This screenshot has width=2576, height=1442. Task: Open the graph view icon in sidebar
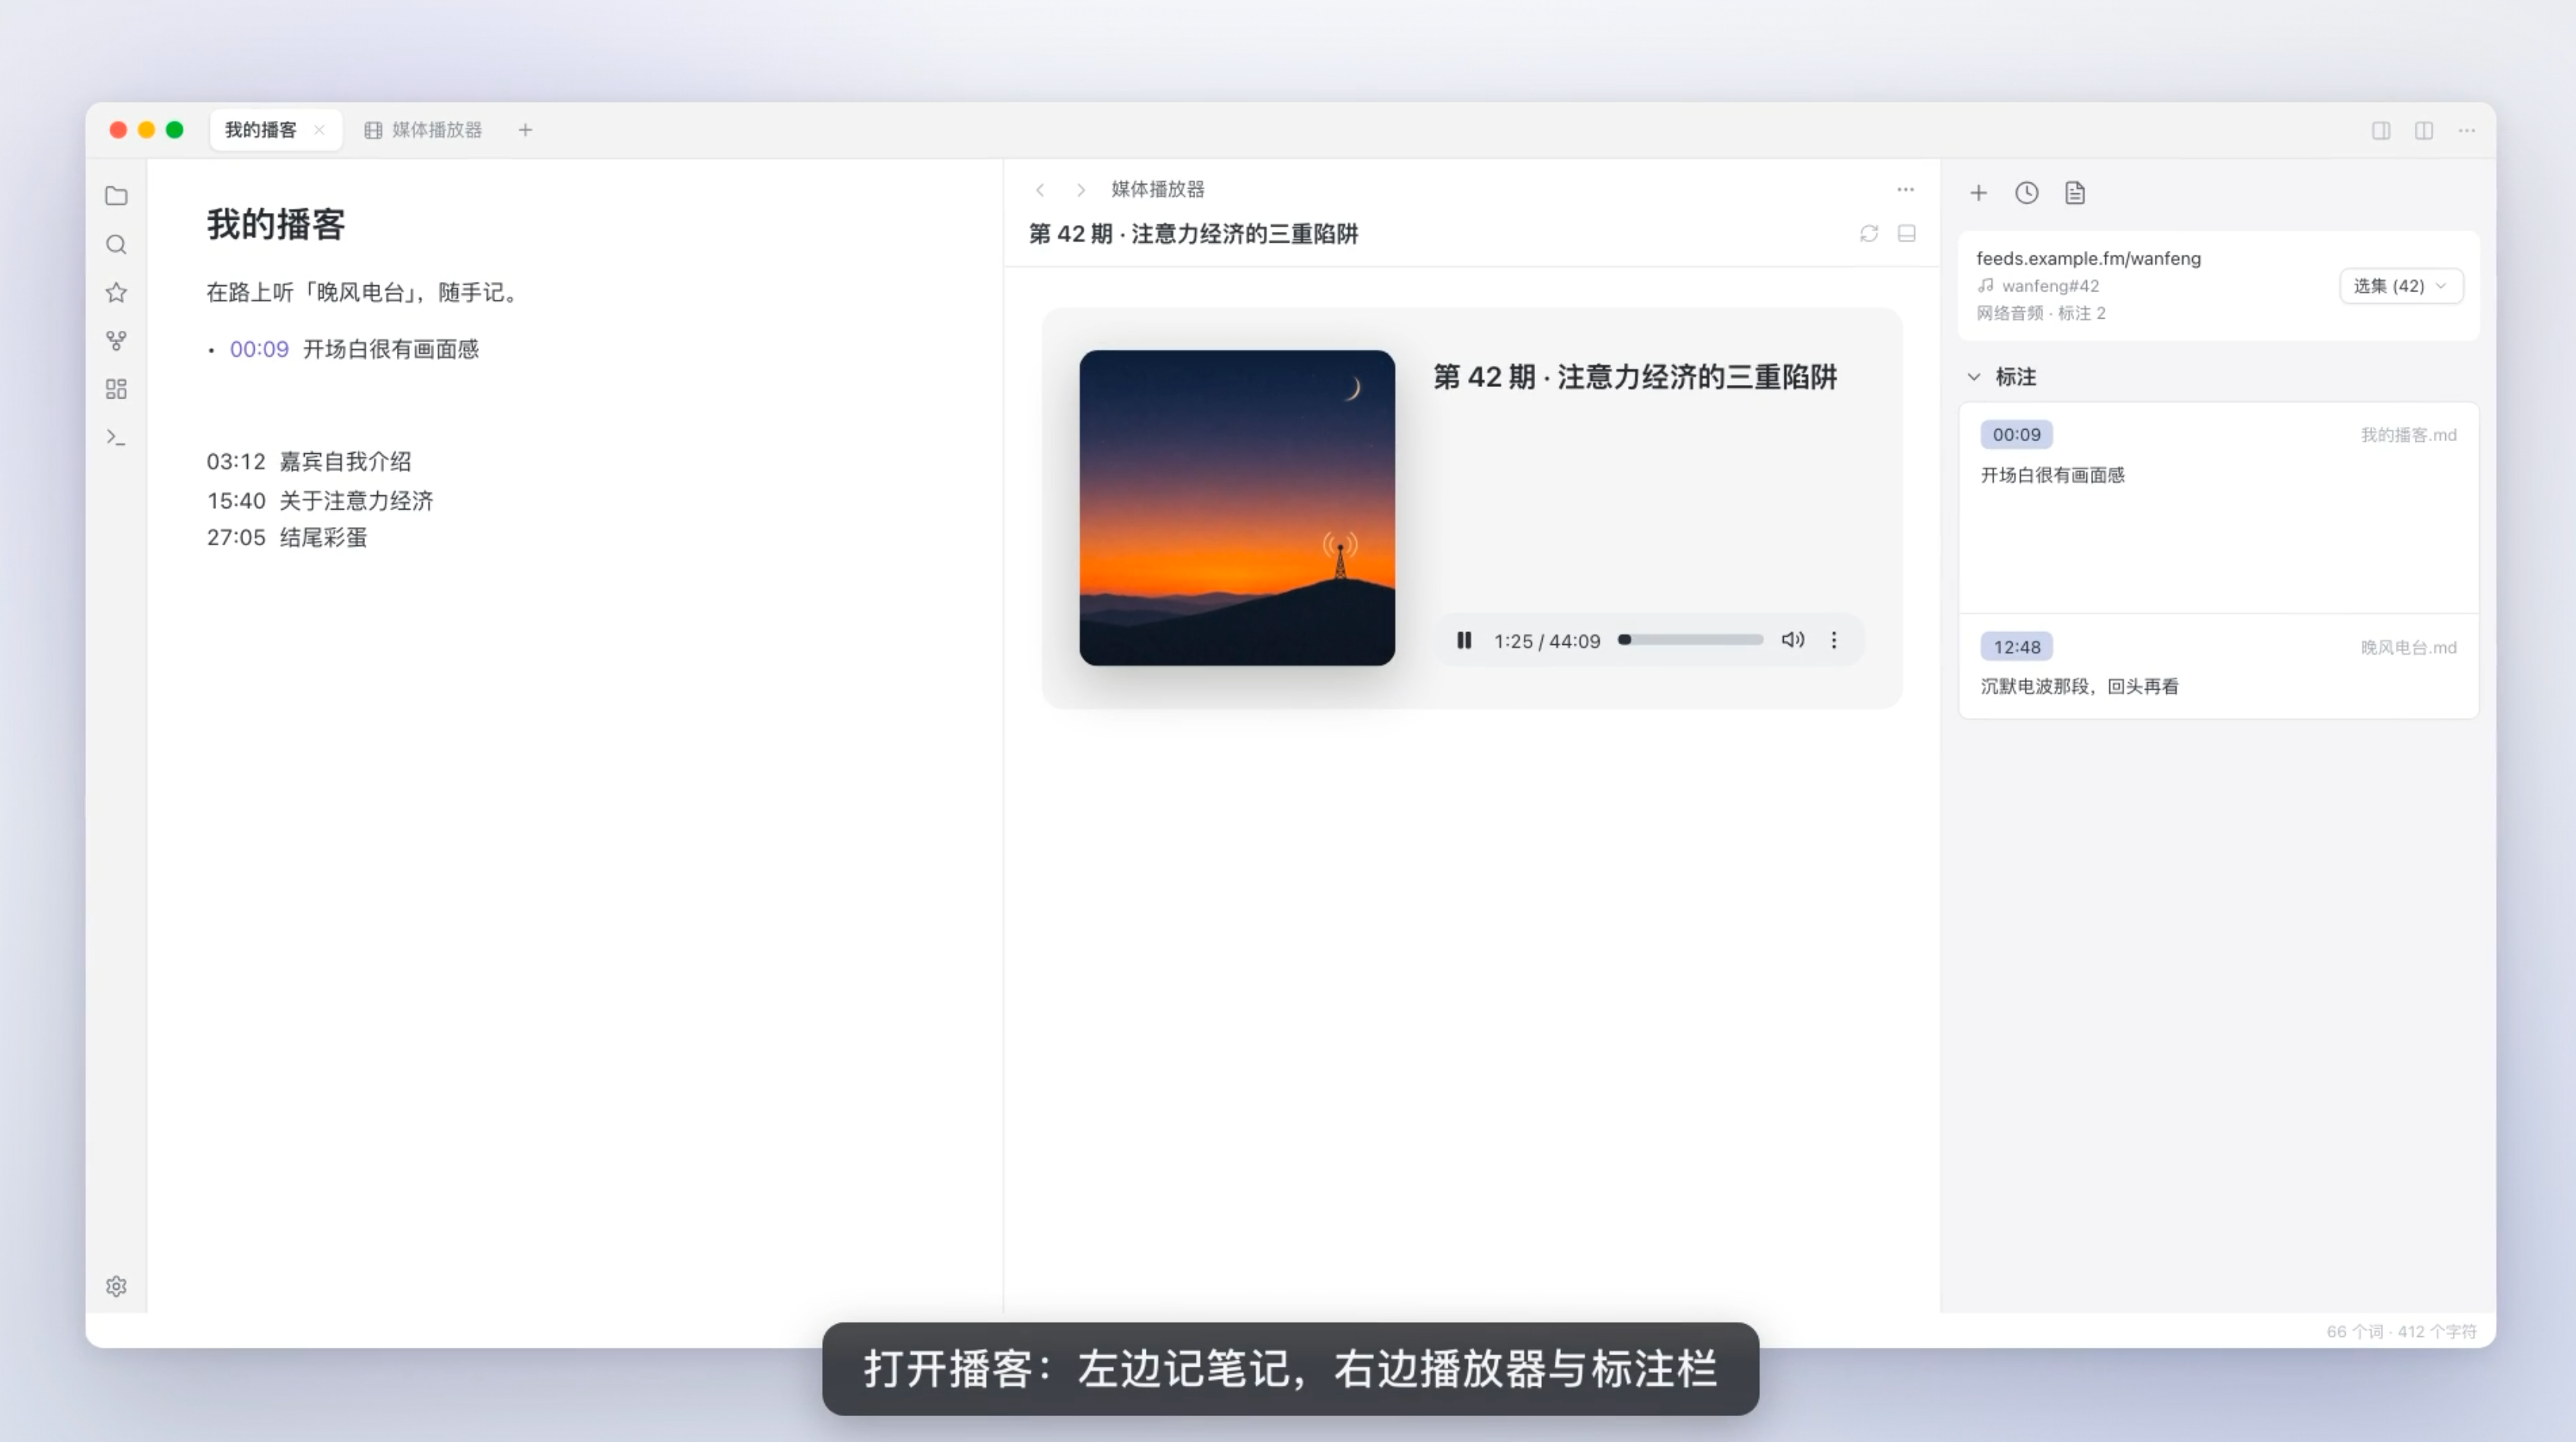[x=116, y=341]
